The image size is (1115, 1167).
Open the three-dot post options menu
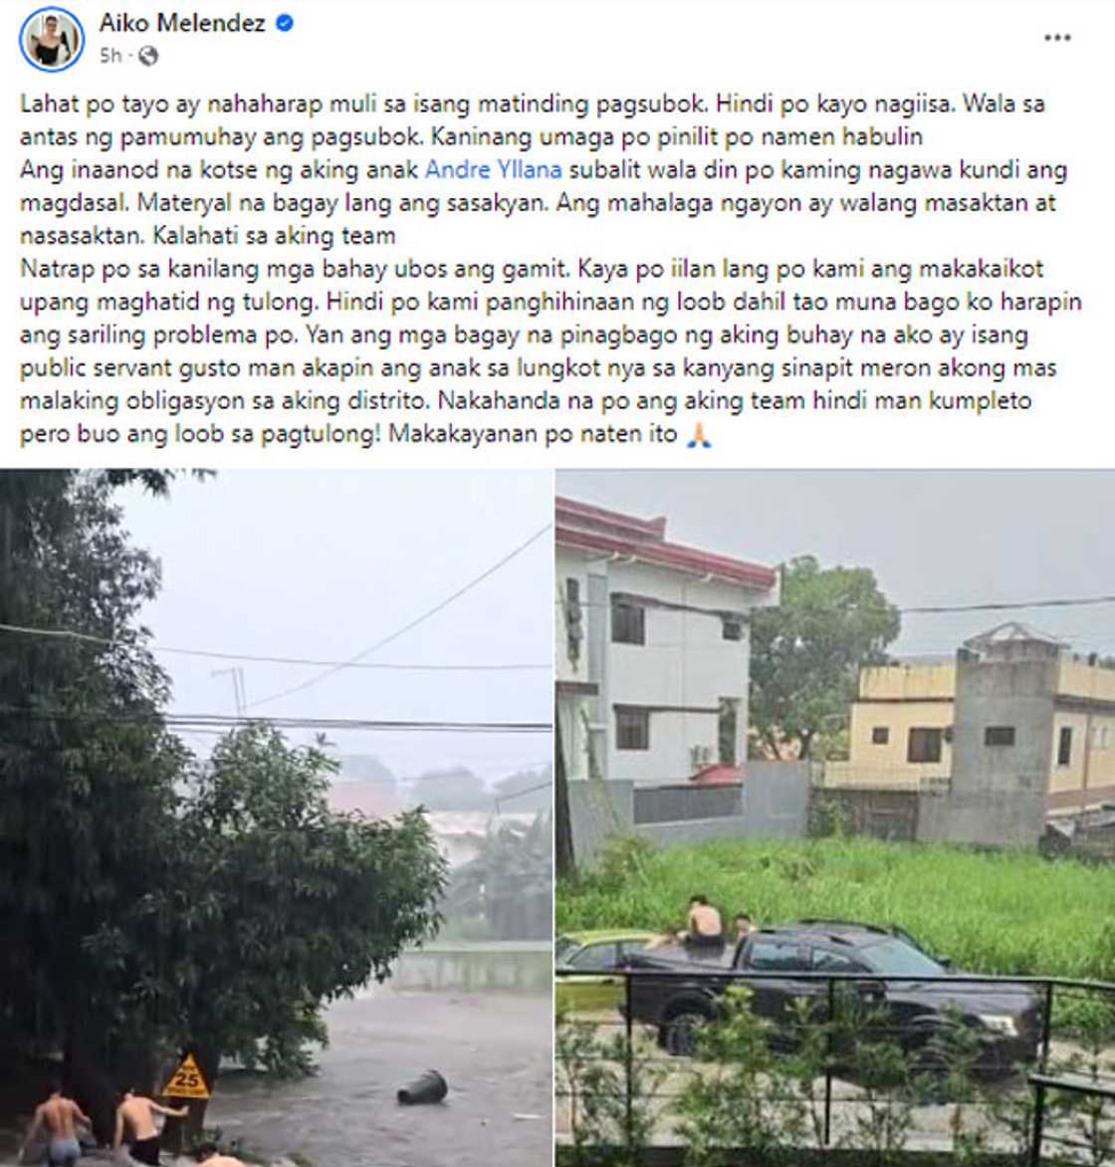[1057, 38]
